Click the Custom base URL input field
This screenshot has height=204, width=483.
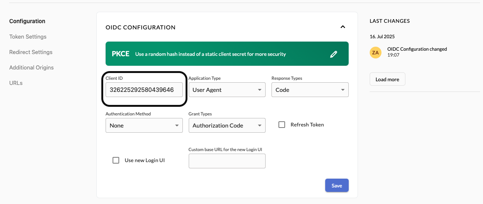pyautogui.click(x=227, y=161)
